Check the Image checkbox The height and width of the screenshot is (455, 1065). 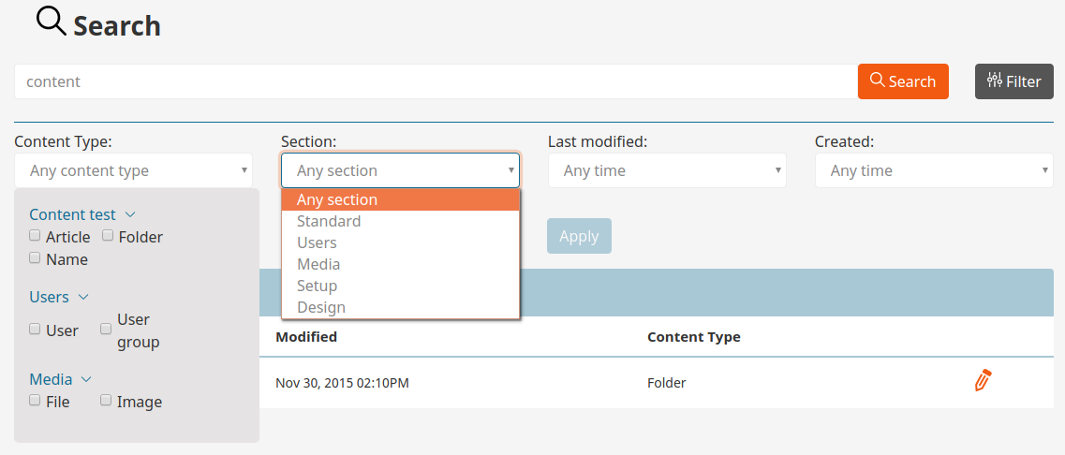106,401
